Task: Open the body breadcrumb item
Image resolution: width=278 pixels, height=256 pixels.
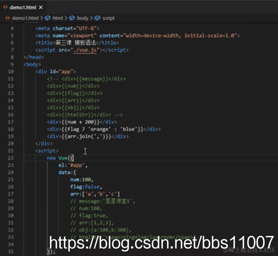Action: [83, 18]
